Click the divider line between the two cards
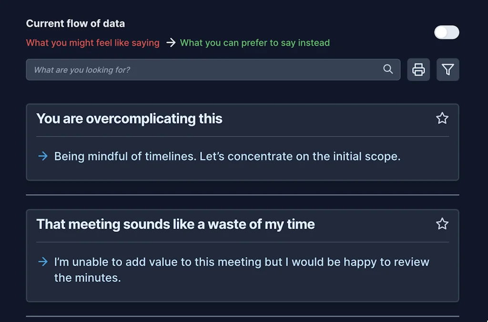This screenshot has width=488, height=322. tap(242, 195)
